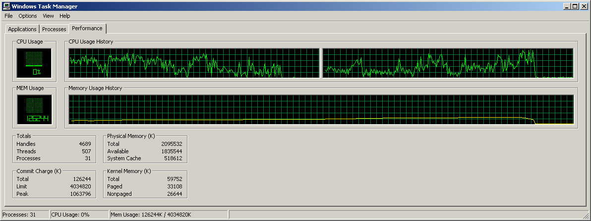This screenshot has height=221, width=591.
Task: Click status bar Mem Usage 126244K / 4034820K
Action: [x=169, y=215]
